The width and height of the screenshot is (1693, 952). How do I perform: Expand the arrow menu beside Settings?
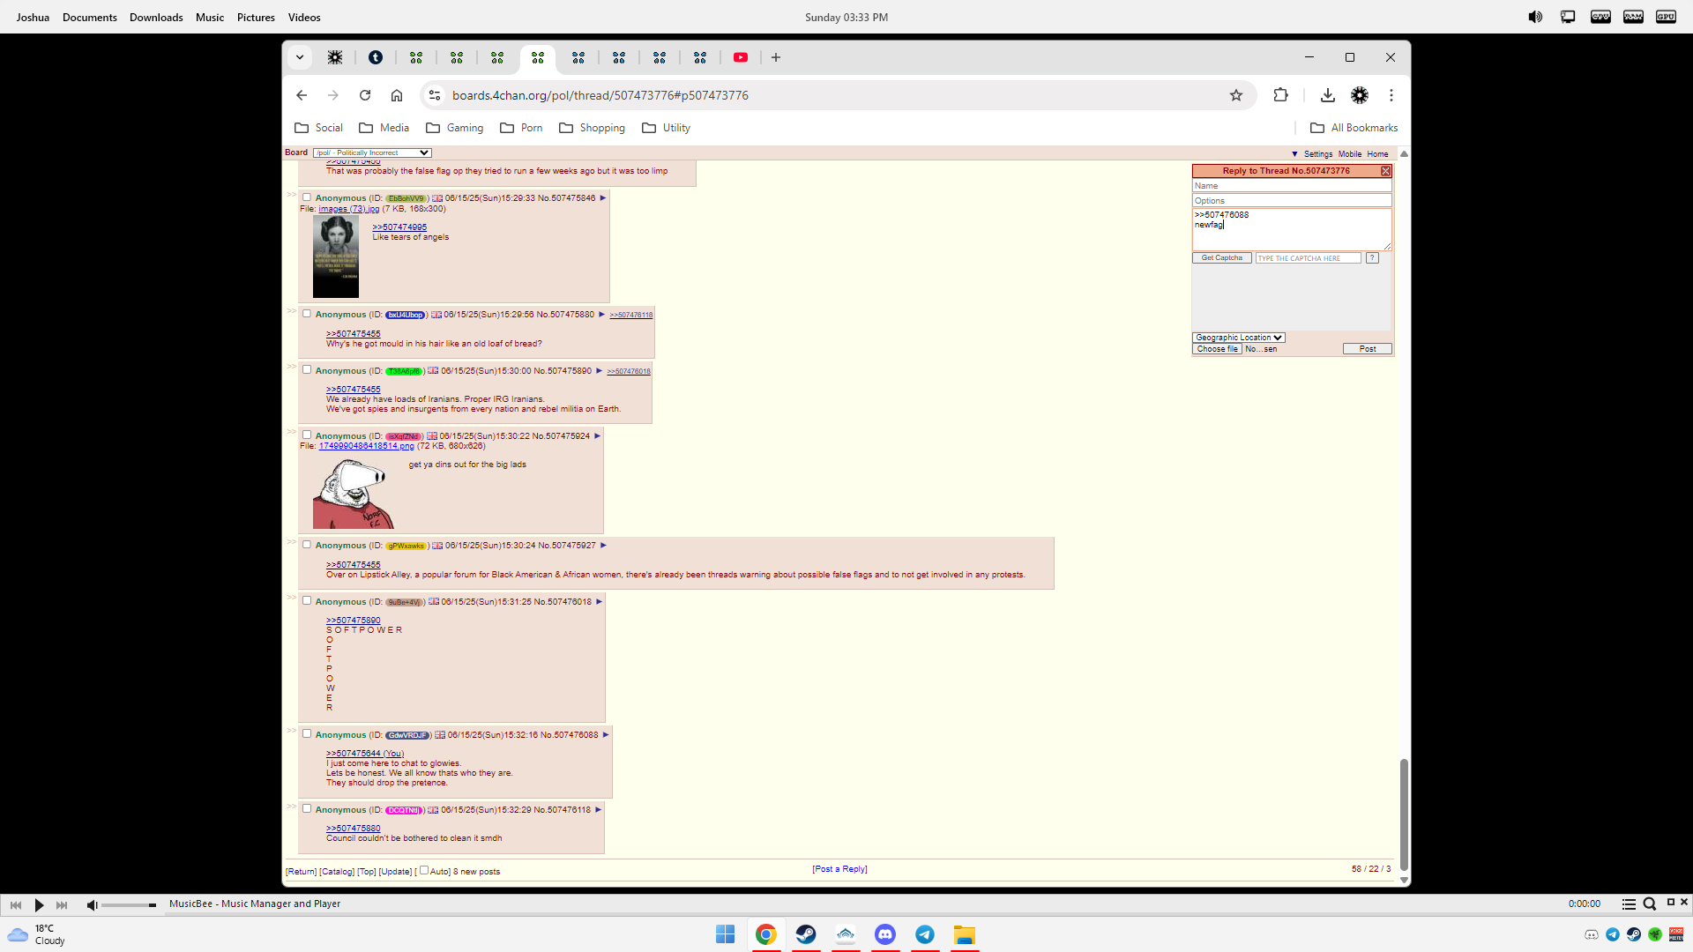1294,154
